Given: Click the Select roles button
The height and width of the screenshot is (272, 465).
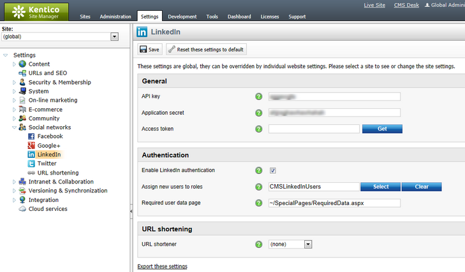Looking at the screenshot, I should 380,187.
